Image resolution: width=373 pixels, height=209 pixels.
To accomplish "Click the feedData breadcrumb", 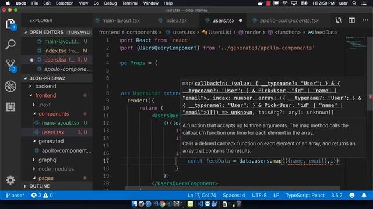I will (x=322, y=33).
